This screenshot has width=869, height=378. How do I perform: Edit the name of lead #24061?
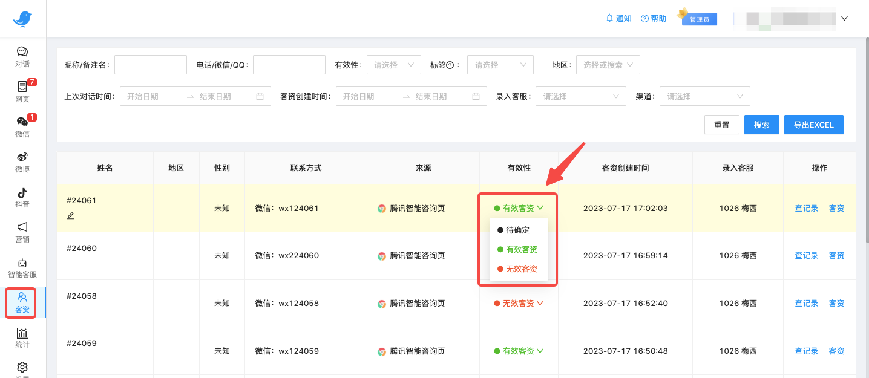click(70, 215)
